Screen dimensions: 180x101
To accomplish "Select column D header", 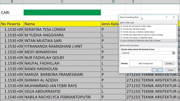I will pos(113,2).
